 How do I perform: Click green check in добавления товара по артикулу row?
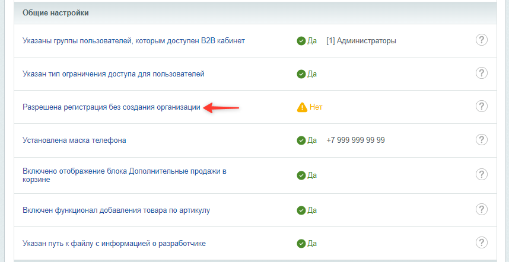pyautogui.click(x=301, y=210)
